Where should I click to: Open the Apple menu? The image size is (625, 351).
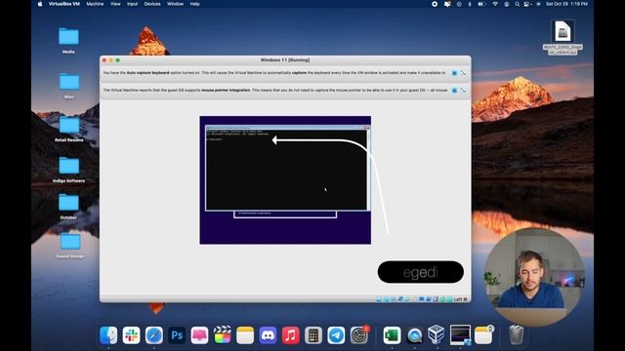click(40, 4)
